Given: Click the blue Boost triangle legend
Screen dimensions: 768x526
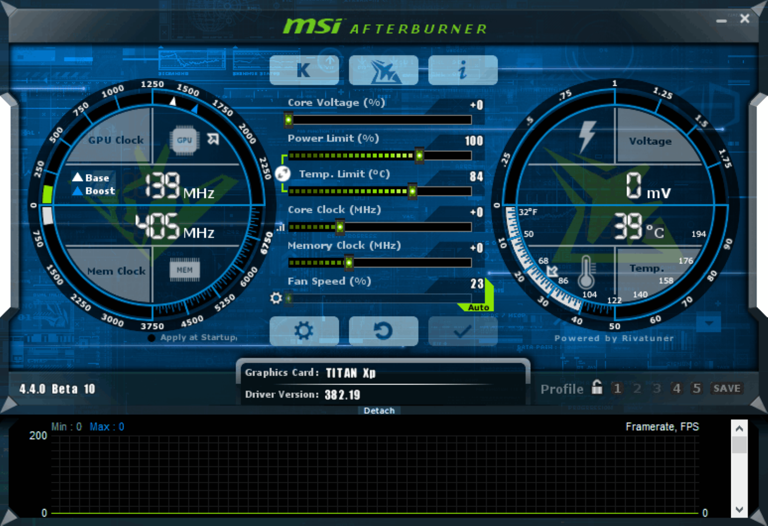Looking at the screenshot, I should click(x=78, y=190).
